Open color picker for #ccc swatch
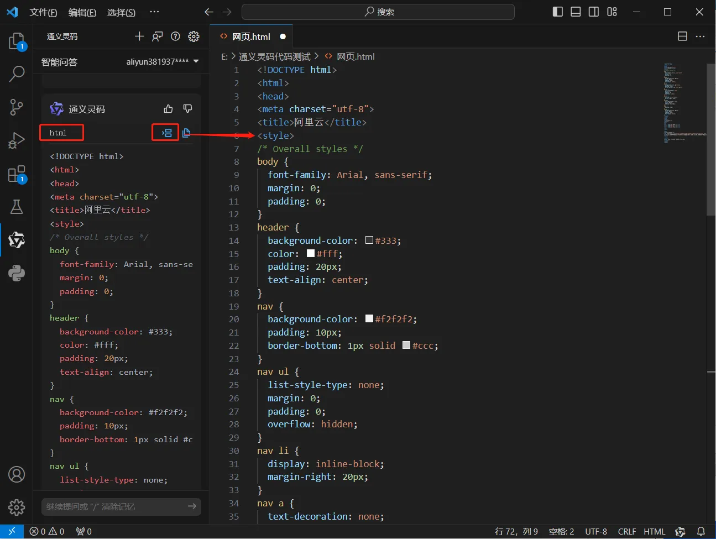716x539 pixels. tap(406, 345)
